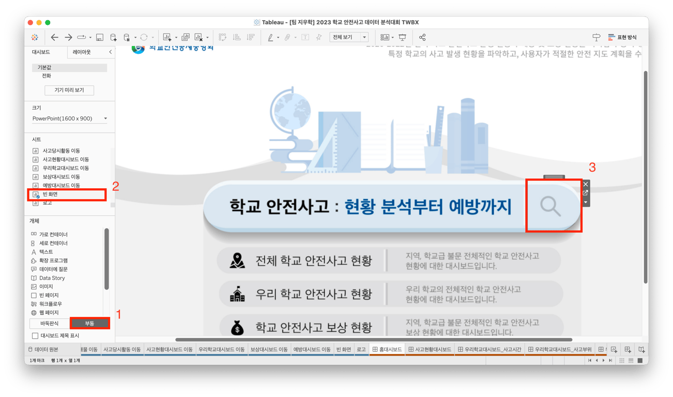This screenshot has width=673, height=397.
Task: Select the 바둑판식 layout option
Action: [x=49, y=323]
